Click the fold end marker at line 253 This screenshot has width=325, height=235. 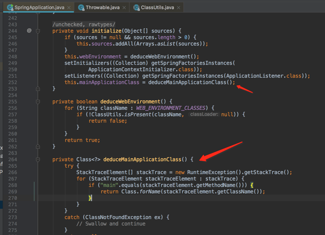[x=38, y=89]
